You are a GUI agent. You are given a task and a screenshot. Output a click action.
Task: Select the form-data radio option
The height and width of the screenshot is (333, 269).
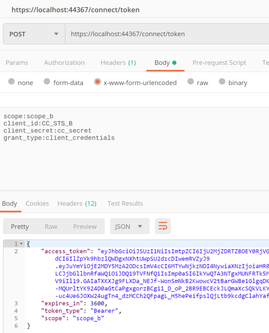coord(47,82)
